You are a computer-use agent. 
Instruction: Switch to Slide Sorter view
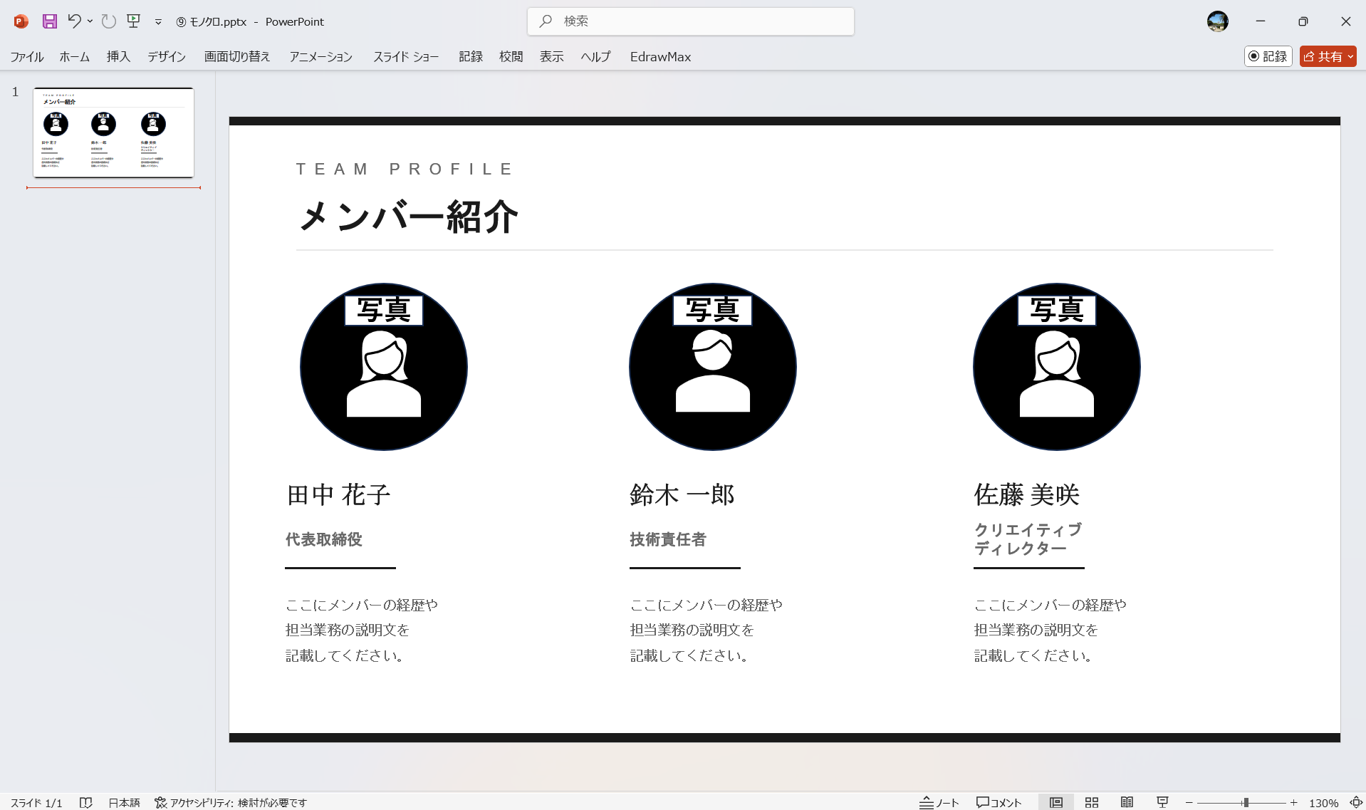pyautogui.click(x=1092, y=802)
